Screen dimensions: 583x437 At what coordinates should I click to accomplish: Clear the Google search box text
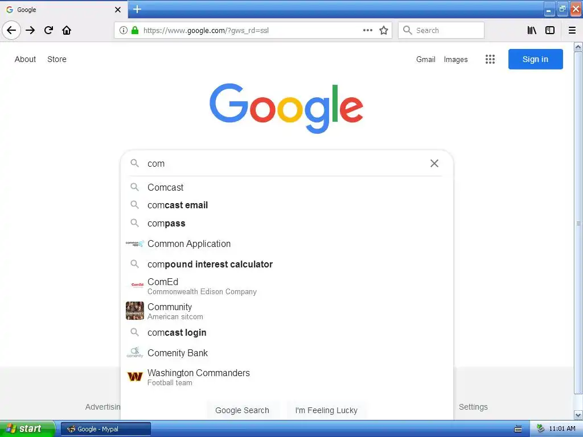click(434, 163)
